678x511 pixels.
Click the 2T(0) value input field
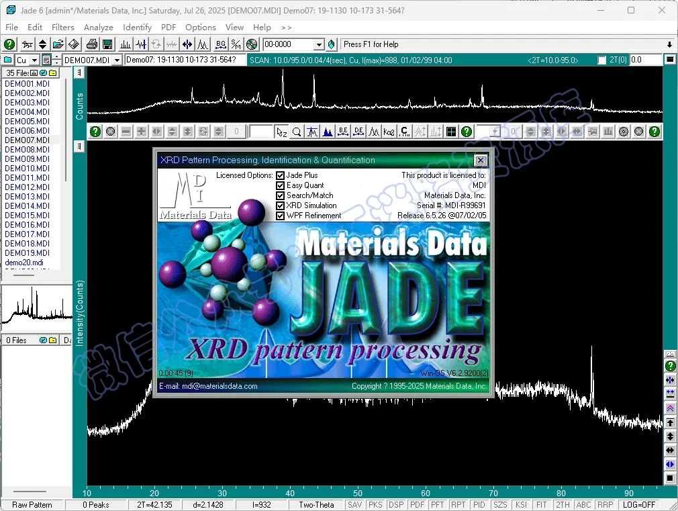pyautogui.click(x=646, y=60)
